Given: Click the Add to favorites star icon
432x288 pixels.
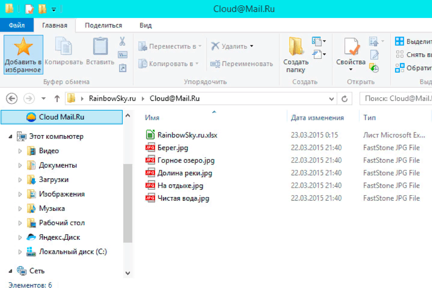Looking at the screenshot, I should 23,46.
